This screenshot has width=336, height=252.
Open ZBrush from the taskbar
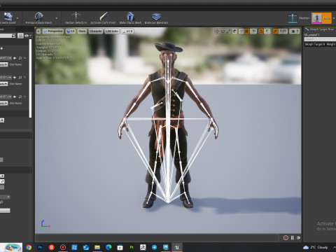tap(143, 247)
